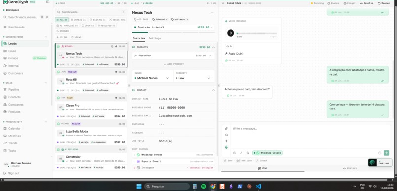Click the schedule clock icon in composer
397x191 pixels.
click(x=380, y=153)
